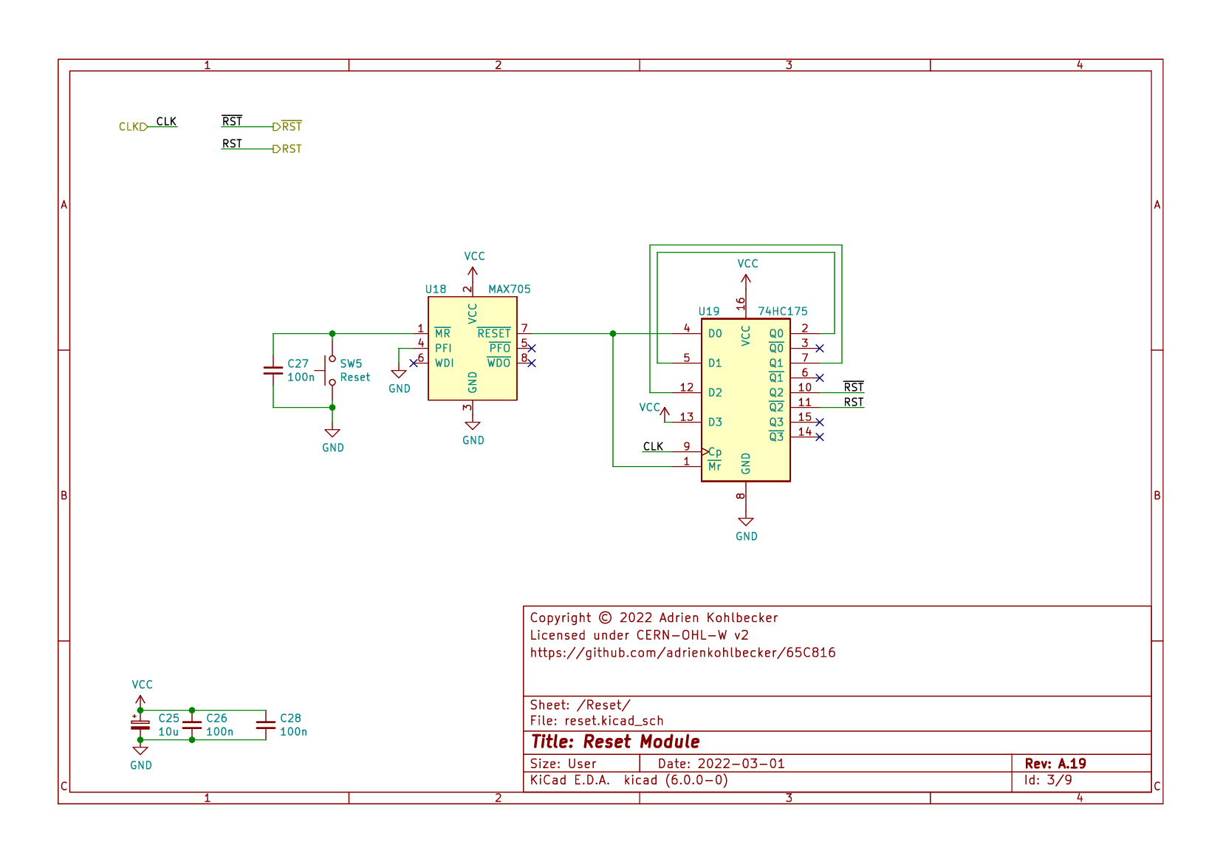Screen dimensions: 1223x862
Task: Select the C27 reference text
Action: click(298, 364)
